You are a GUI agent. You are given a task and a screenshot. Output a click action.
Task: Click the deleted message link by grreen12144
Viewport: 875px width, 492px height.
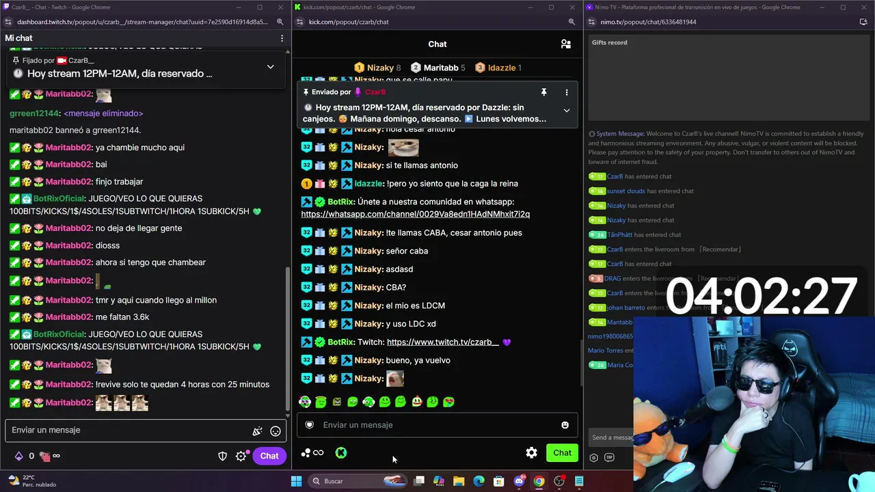tap(103, 113)
